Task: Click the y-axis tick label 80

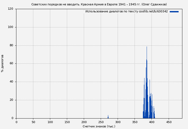Action: [x=12, y=45]
